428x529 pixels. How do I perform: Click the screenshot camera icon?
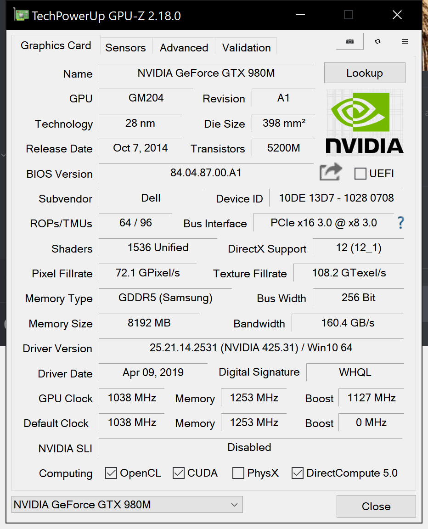point(350,41)
